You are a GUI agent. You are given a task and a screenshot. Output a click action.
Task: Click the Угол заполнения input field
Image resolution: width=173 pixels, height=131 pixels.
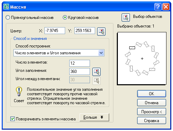coord(80,72)
